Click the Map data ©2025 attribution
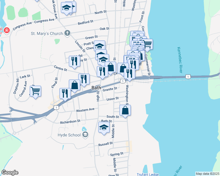 tap(208, 174)
